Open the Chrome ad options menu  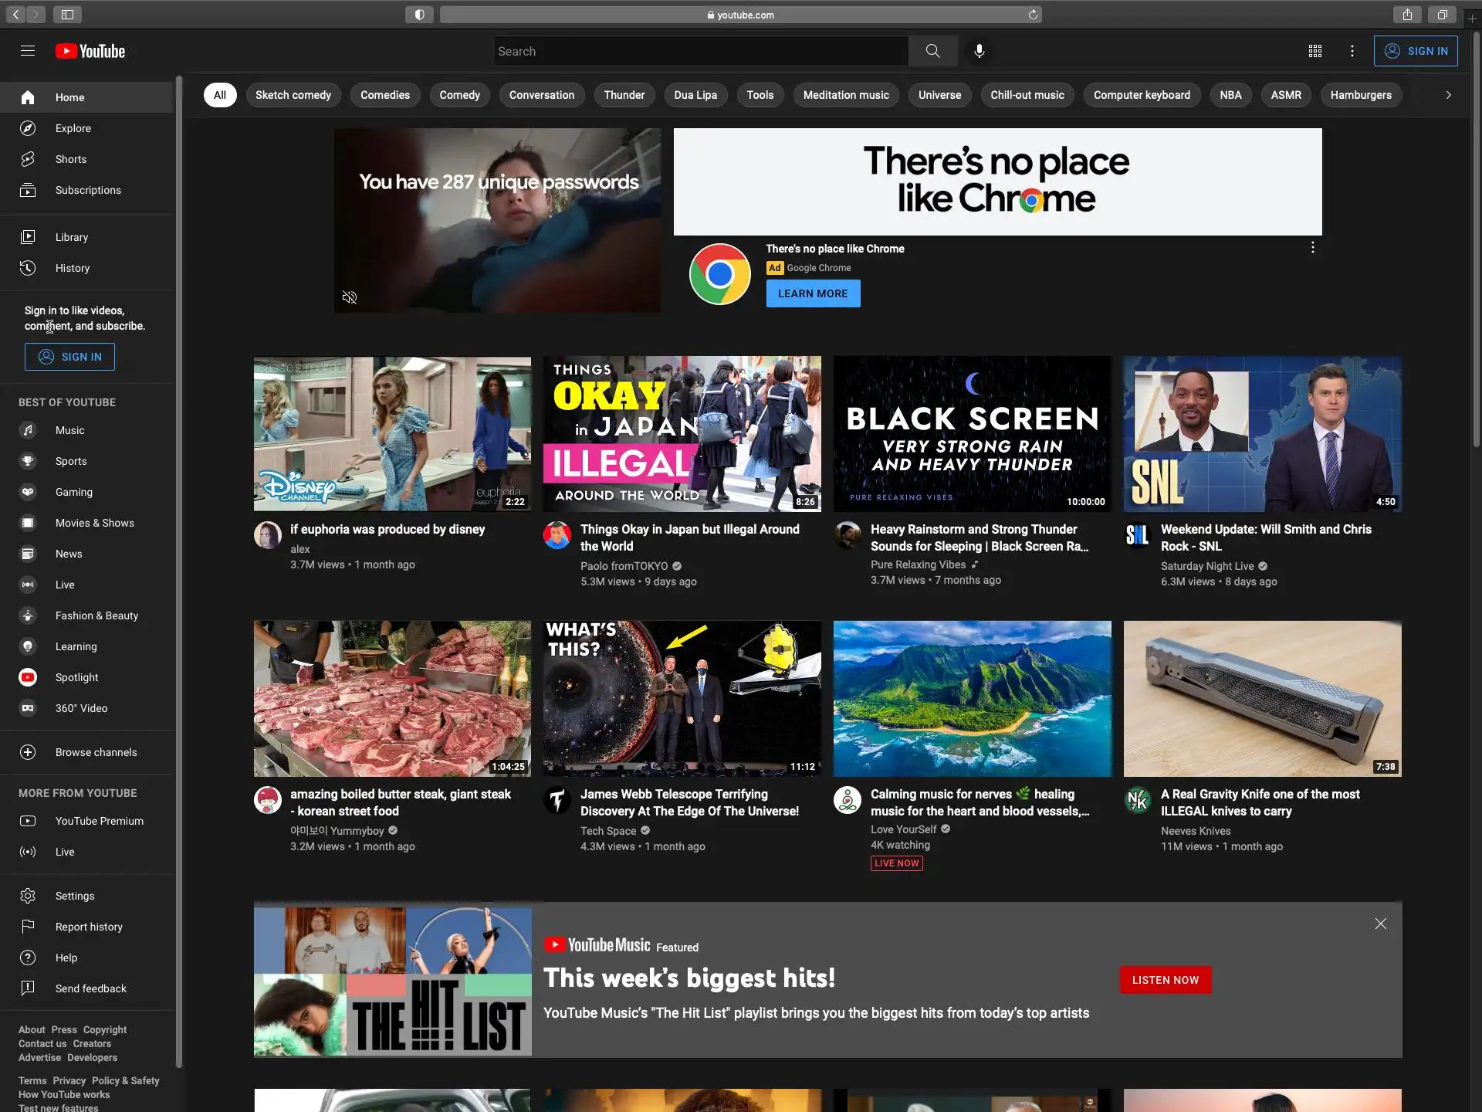click(1312, 248)
